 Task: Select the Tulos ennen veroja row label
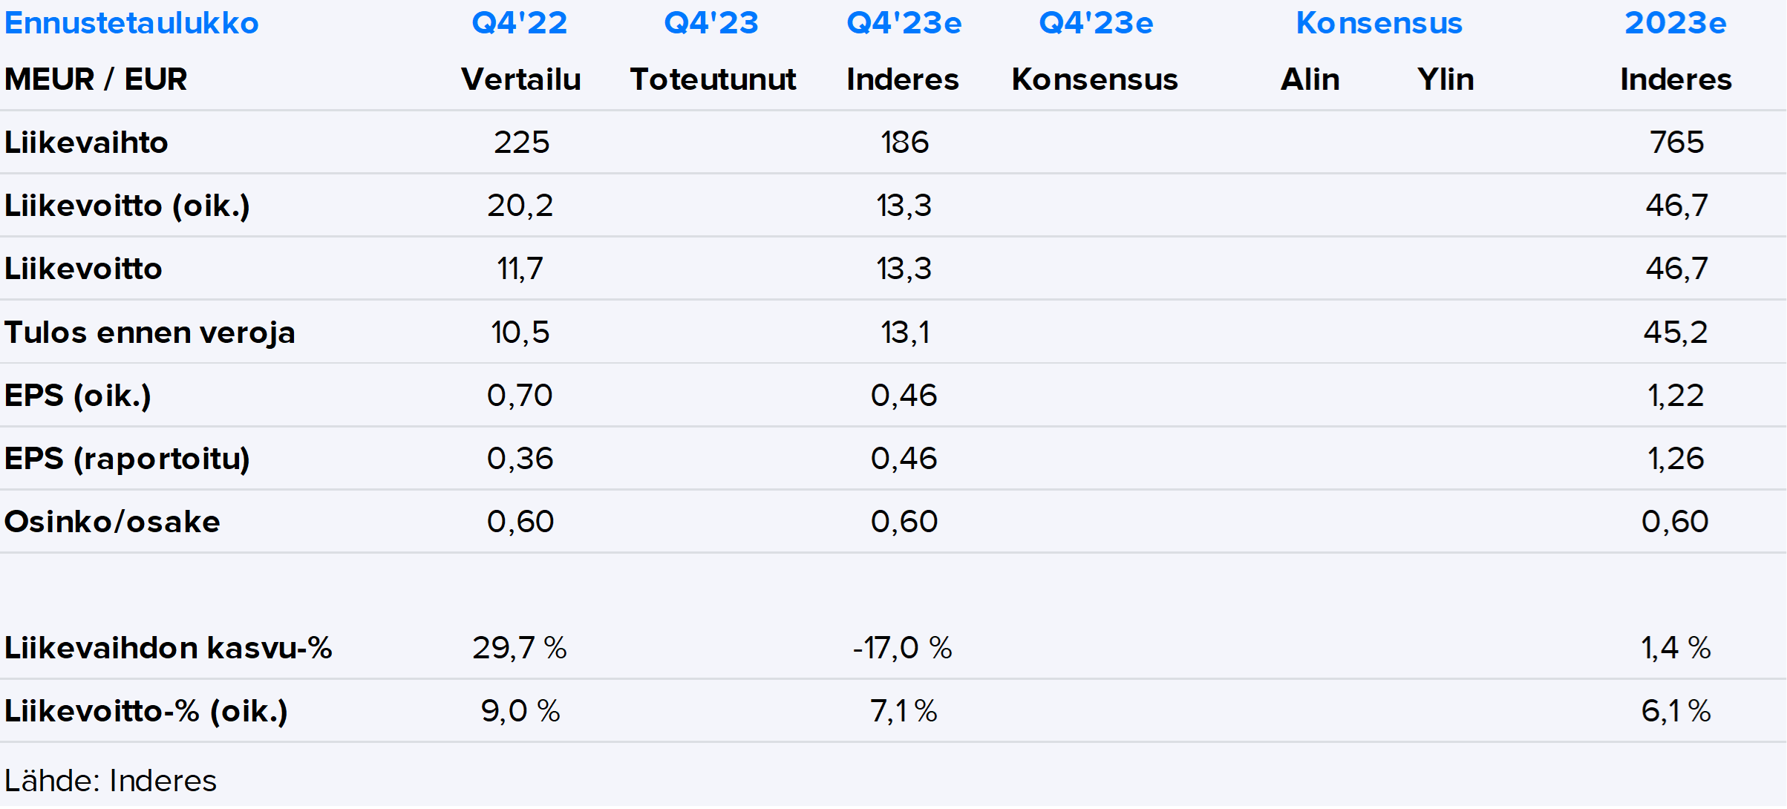click(x=149, y=333)
